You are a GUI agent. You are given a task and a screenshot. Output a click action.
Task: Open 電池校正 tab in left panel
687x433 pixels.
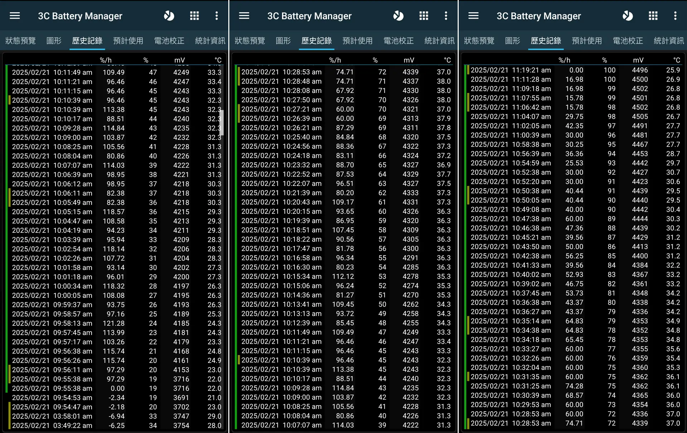click(x=169, y=41)
